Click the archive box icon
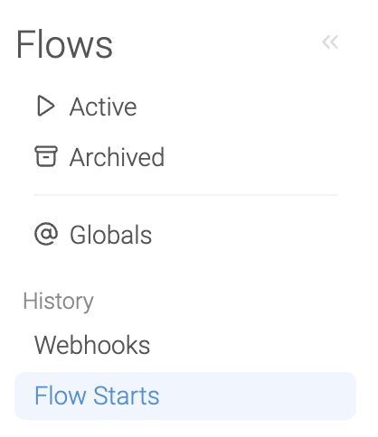This screenshot has height=437, width=378. 46,156
